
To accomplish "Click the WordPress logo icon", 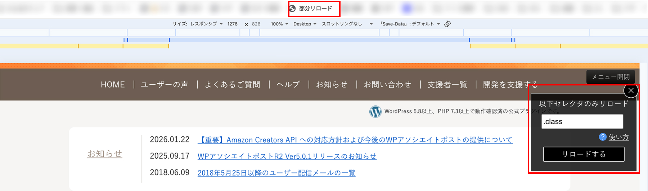I will [x=375, y=112].
